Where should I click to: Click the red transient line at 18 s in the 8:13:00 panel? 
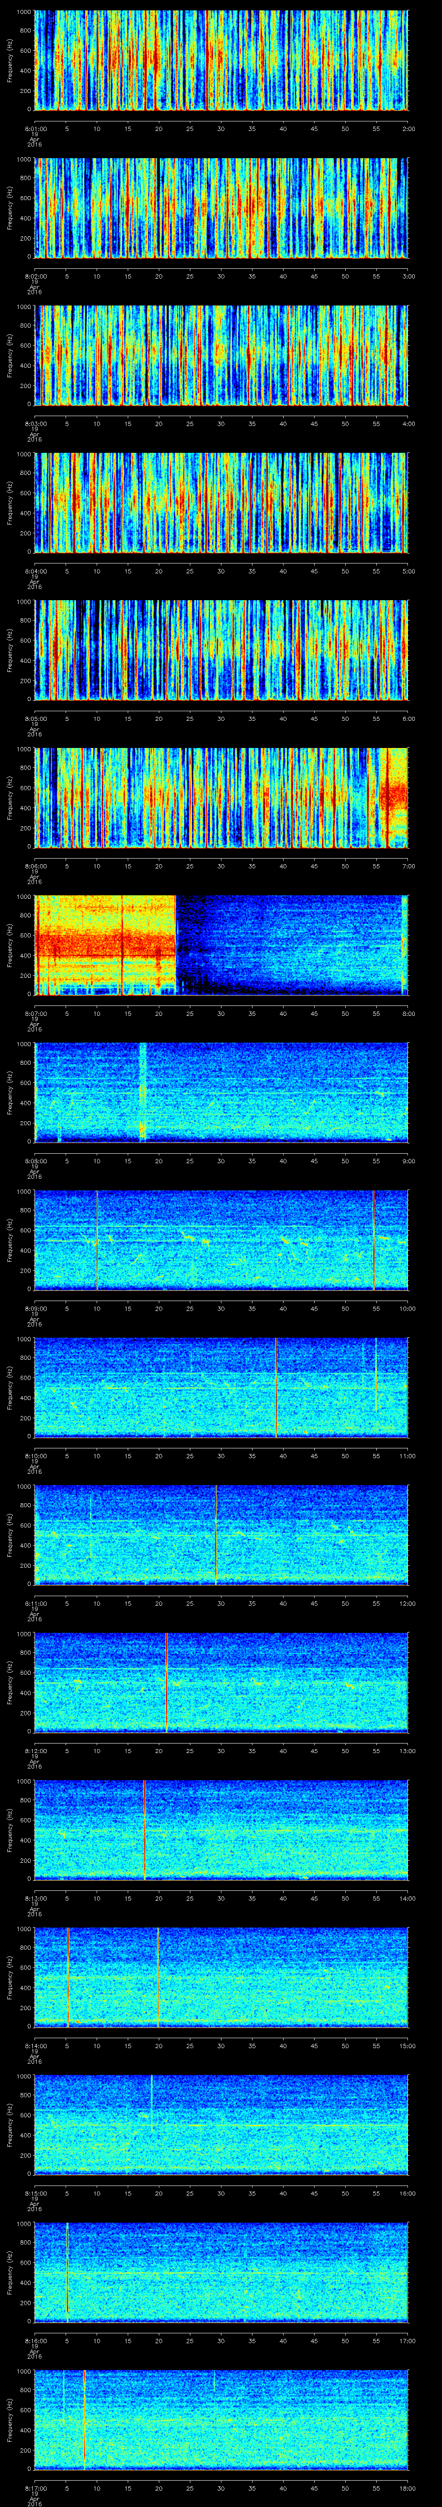144,1829
